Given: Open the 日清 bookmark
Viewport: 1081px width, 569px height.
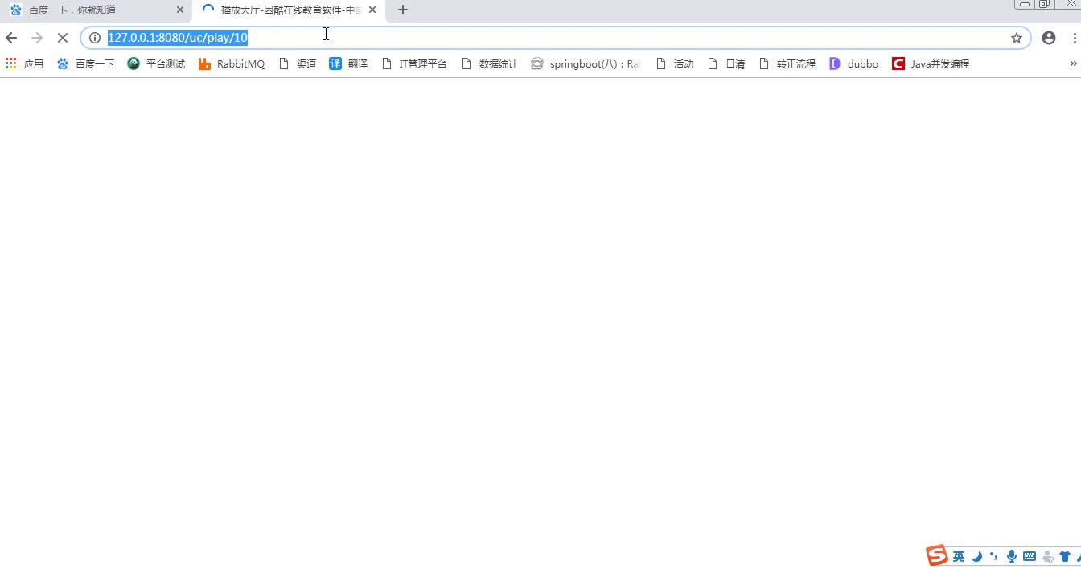Looking at the screenshot, I should point(726,63).
